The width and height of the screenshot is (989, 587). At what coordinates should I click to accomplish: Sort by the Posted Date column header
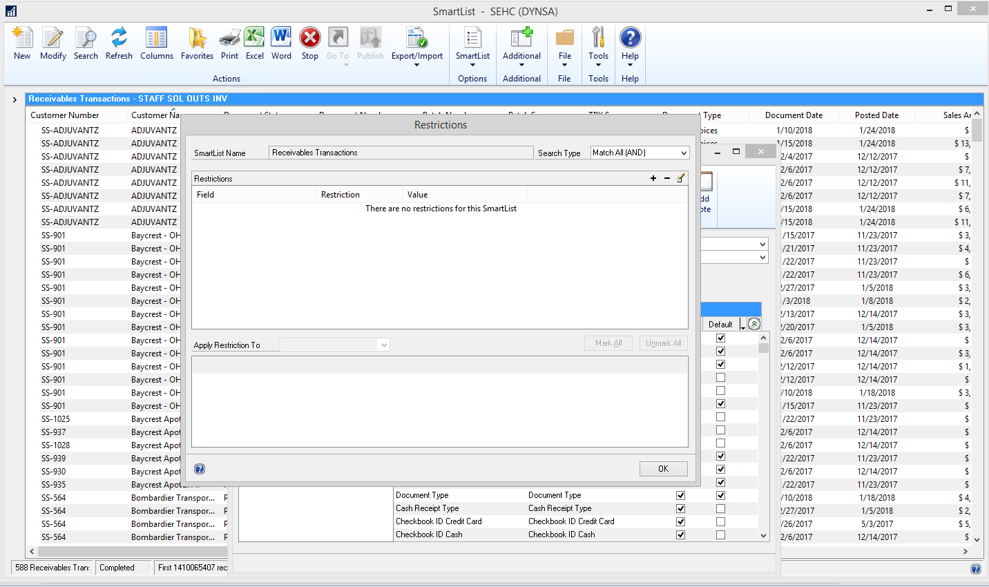[x=876, y=115]
